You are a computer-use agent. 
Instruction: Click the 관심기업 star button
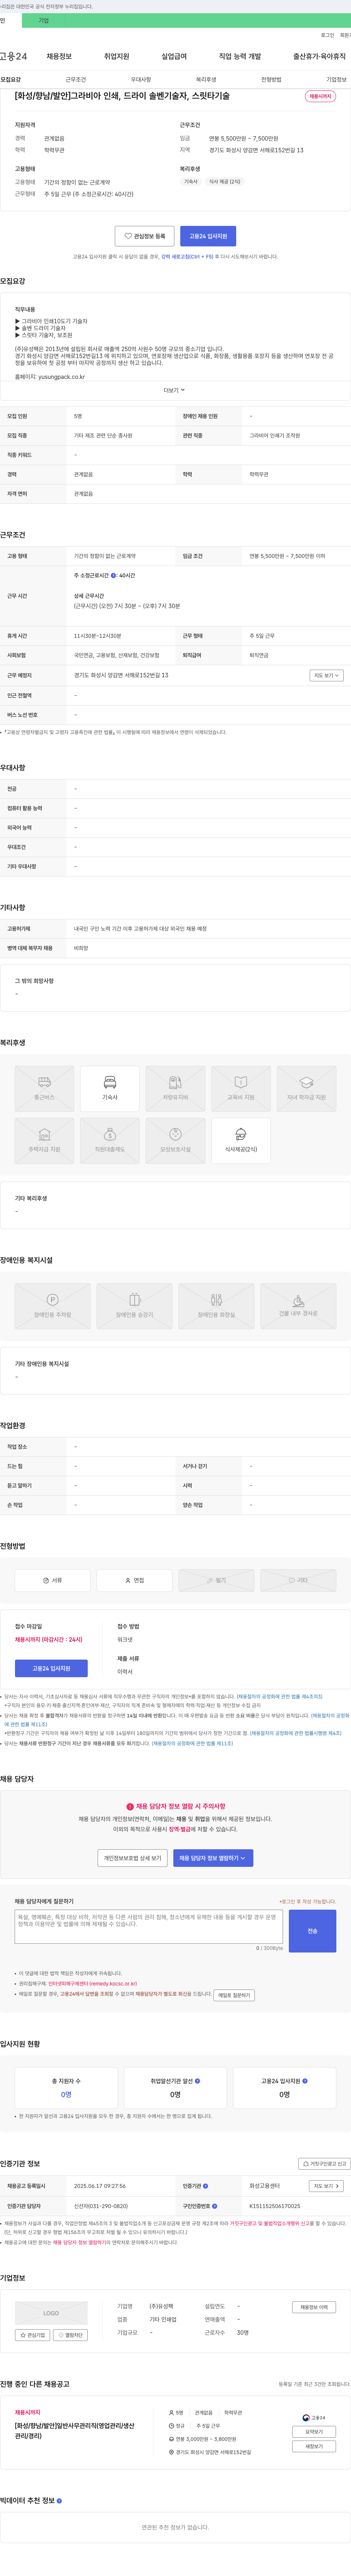tap(33, 2335)
